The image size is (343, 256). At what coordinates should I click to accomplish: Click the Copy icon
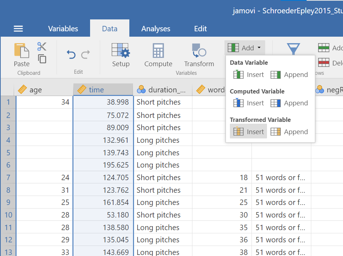(x=42, y=59)
